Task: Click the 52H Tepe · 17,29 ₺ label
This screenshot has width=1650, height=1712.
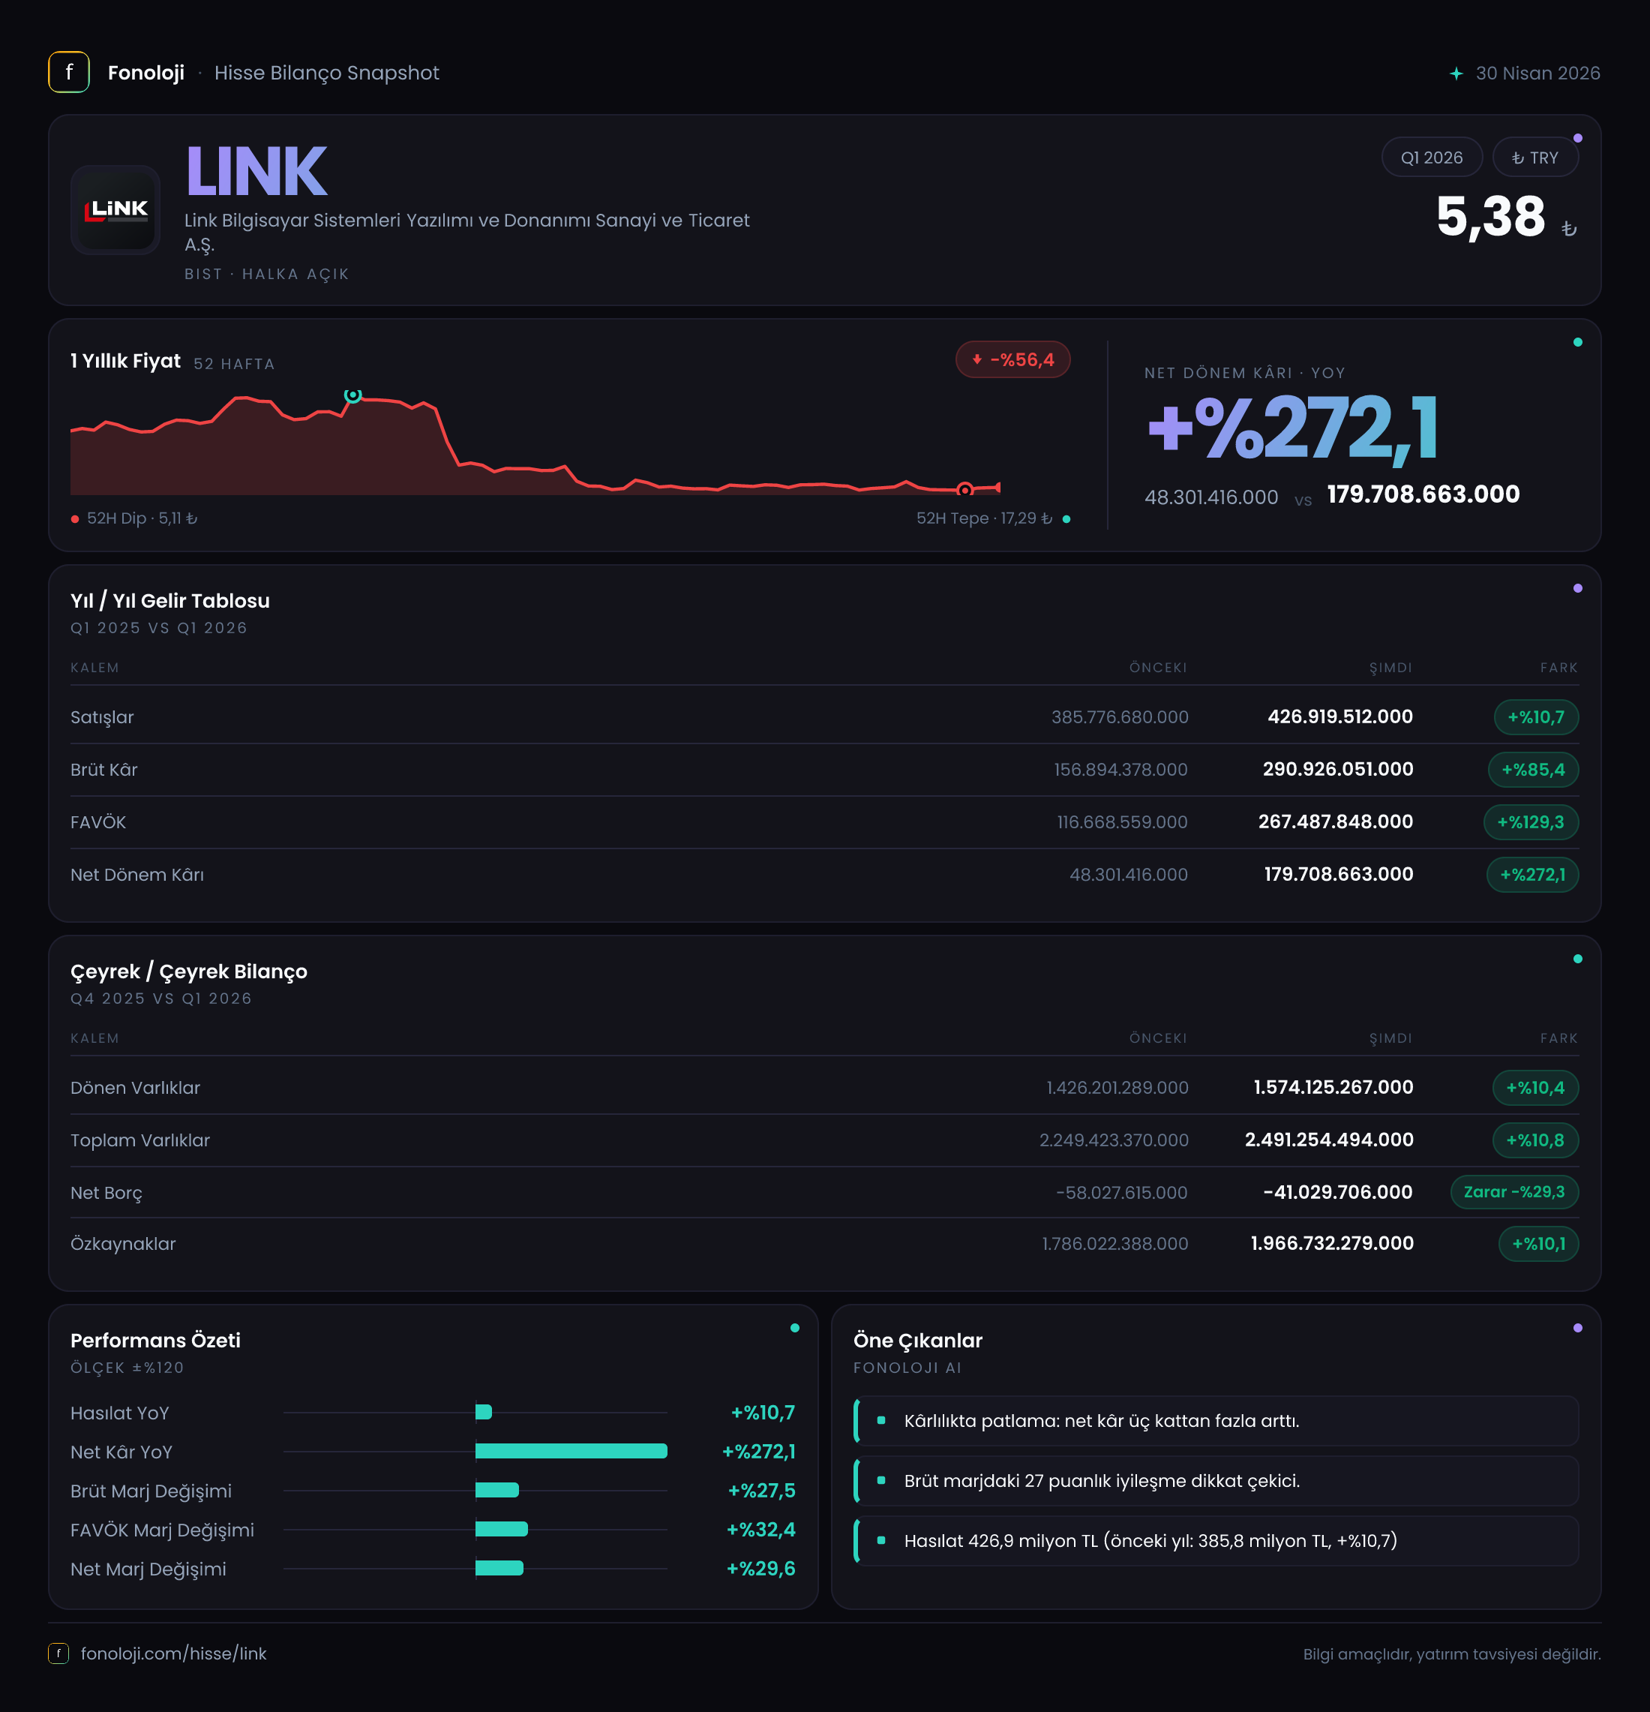Action: 985,518
